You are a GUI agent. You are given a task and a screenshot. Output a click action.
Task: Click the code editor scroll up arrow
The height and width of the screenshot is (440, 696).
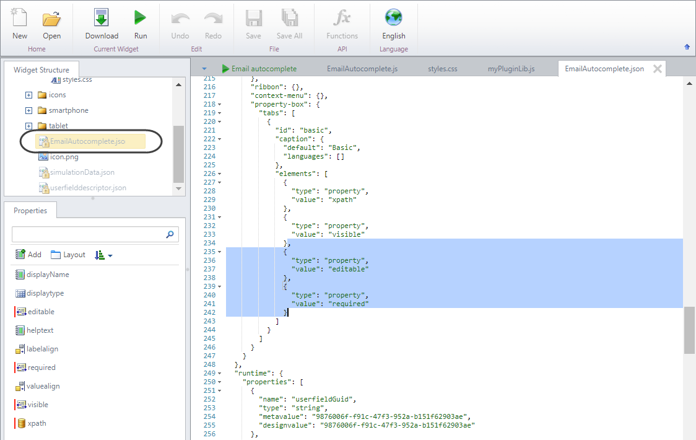(x=689, y=83)
